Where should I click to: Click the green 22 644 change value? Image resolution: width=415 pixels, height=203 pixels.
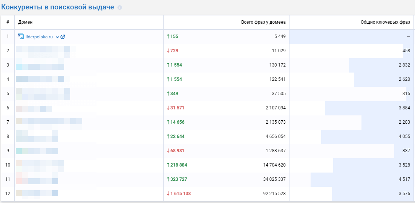(x=175, y=136)
